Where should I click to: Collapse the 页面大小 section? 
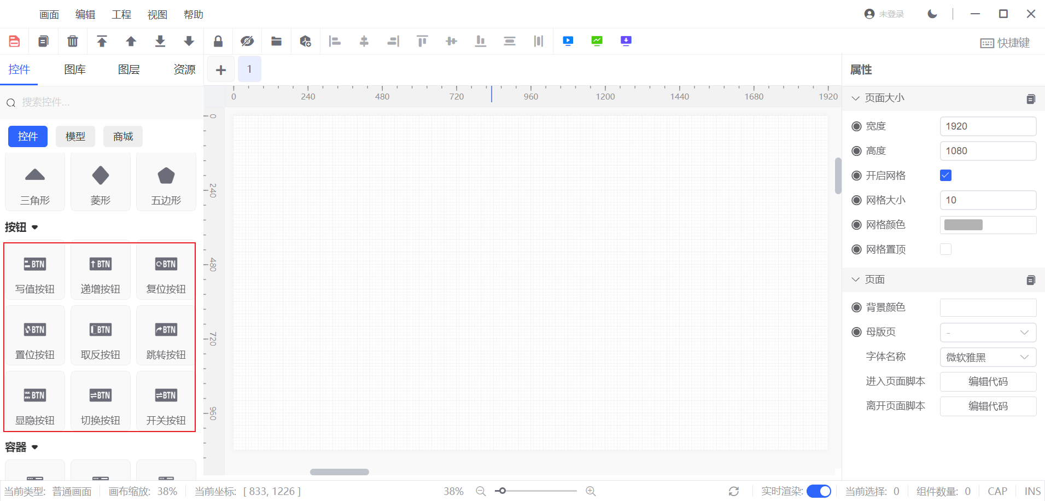click(x=856, y=98)
